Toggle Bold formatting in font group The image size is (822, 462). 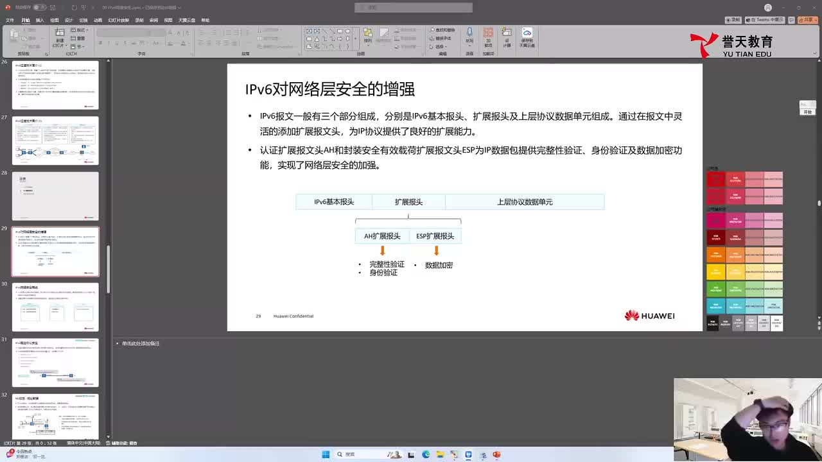pos(100,43)
